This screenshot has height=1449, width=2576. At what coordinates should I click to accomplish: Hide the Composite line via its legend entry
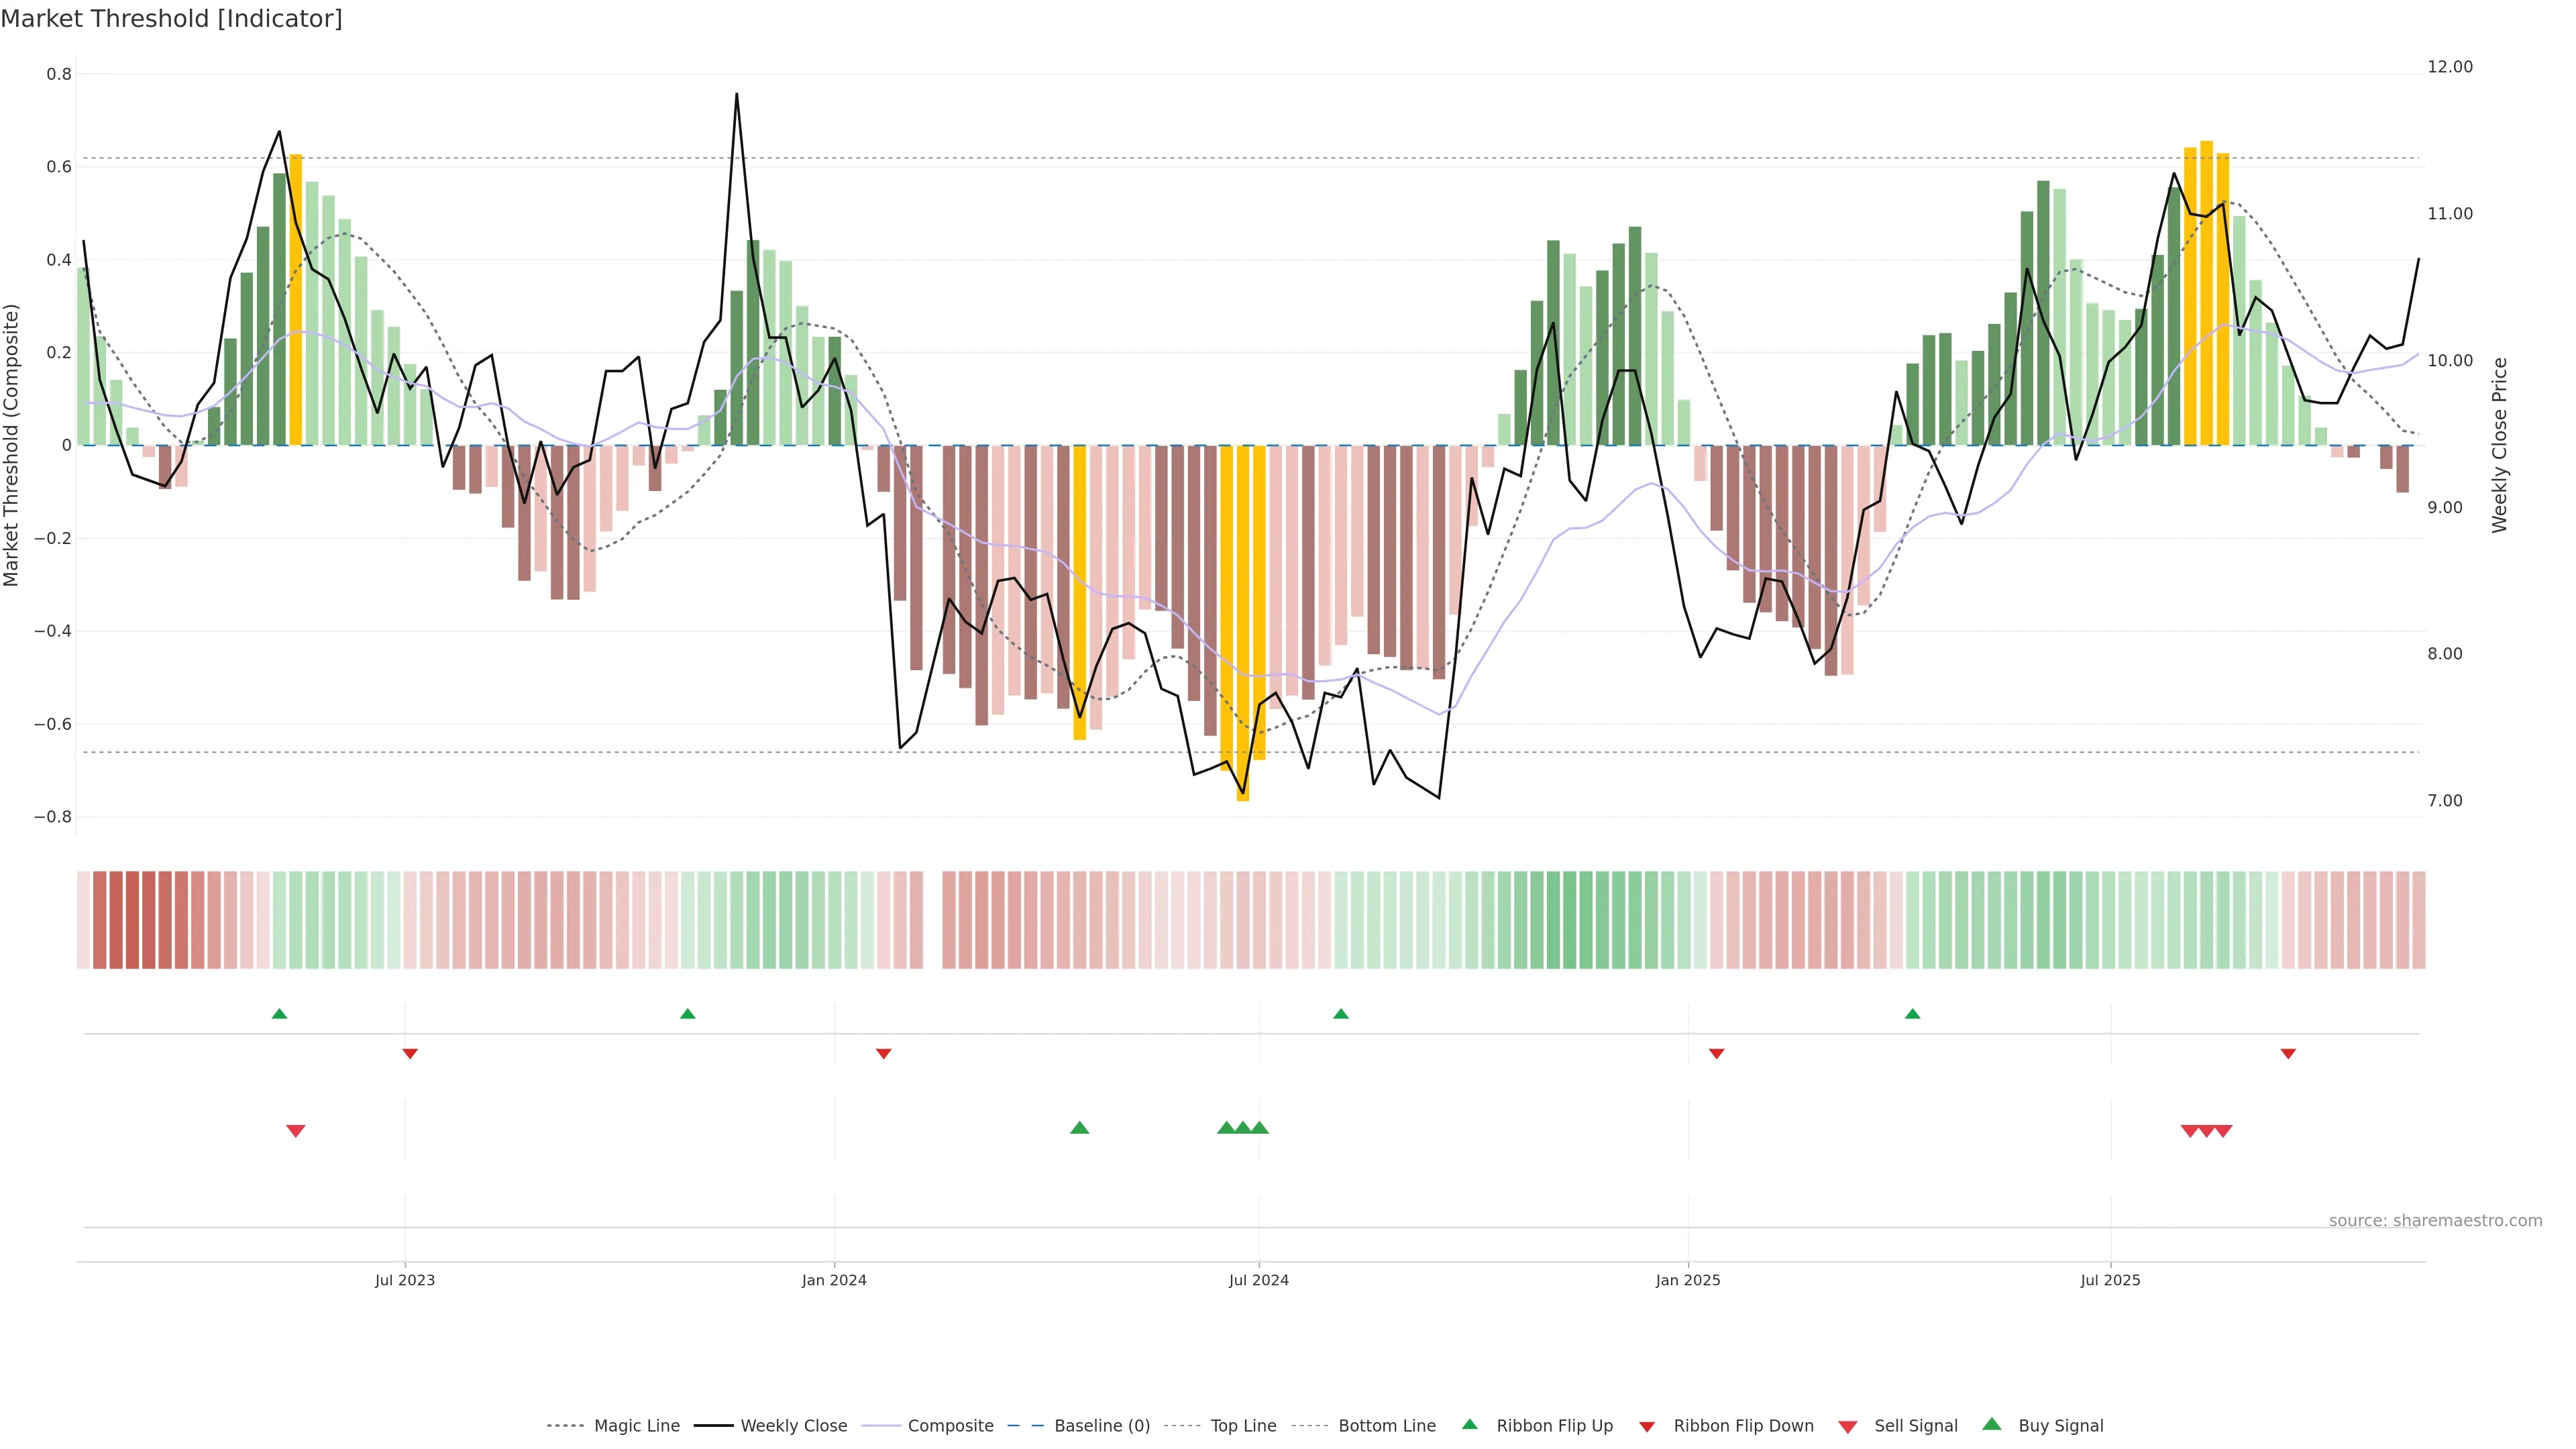(x=950, y=1426)
